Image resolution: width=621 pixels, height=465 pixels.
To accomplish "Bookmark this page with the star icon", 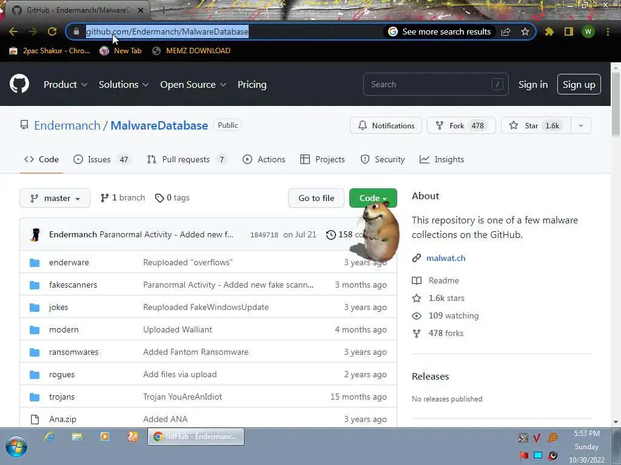I will pyautogui.click(x=525, y=31).
